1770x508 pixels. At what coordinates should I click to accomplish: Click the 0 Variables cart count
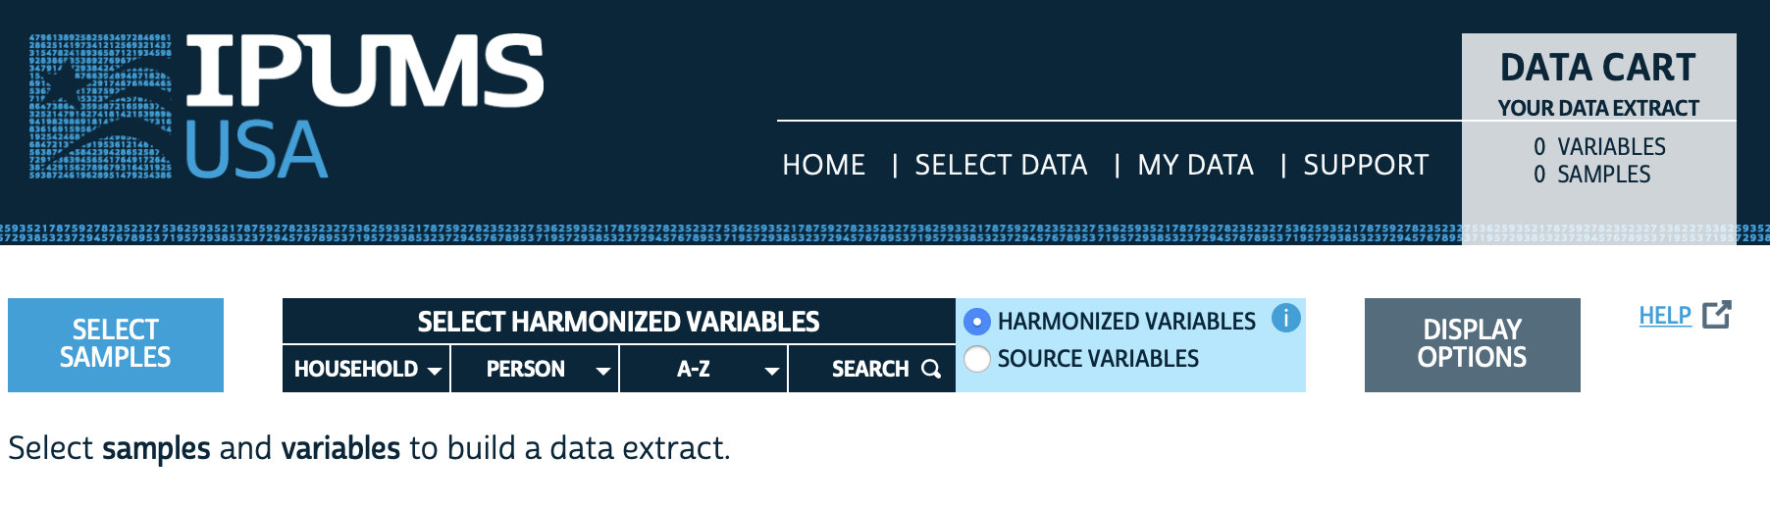(x=1599, y=147)
